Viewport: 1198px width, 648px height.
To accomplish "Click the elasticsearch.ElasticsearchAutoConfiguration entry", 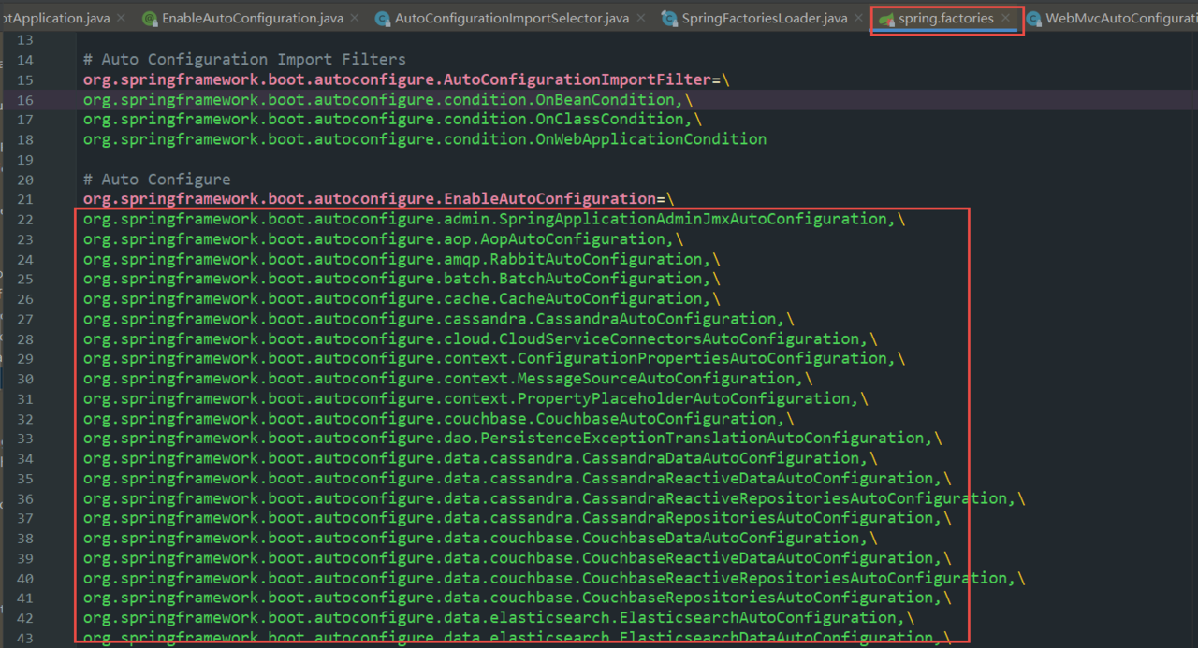I will click(498, 617).
